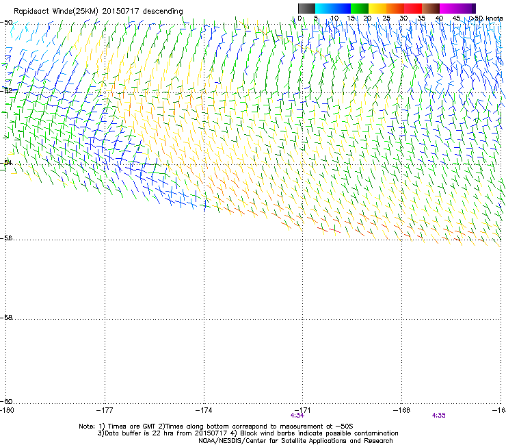Image resolution: width=506 pixels, height=445 pixels.
Task: Click the '10' legend scale label
Action: pyautogui.click(x=334, y=18)
